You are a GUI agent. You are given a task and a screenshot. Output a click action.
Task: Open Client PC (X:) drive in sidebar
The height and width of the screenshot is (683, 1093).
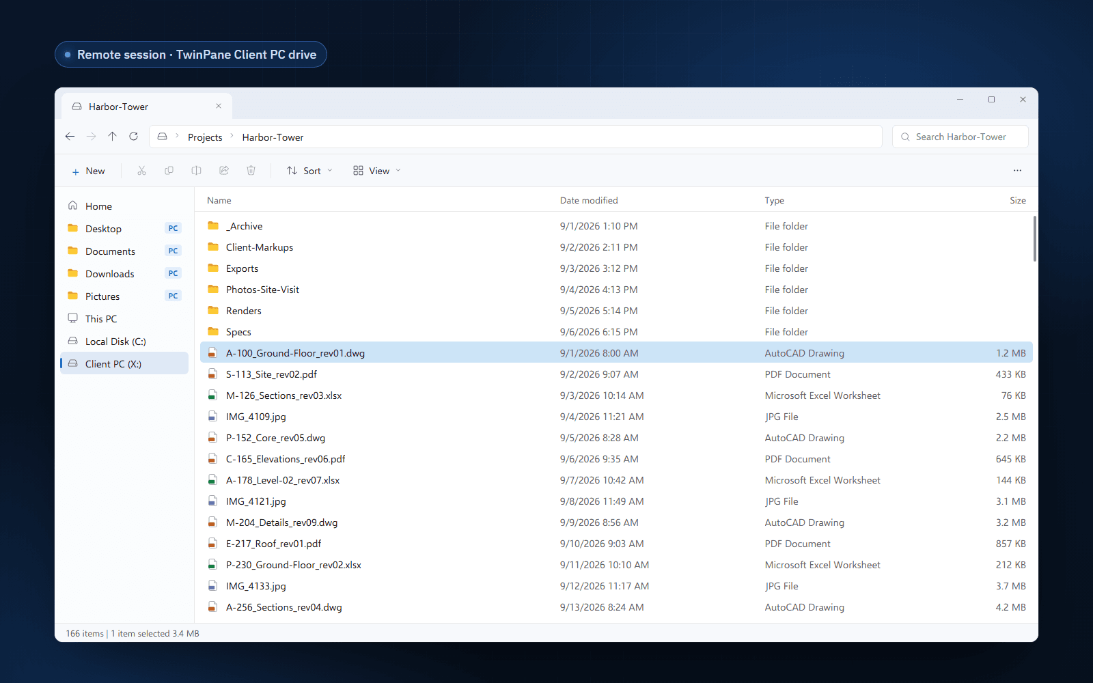click(x=124, y=364)
